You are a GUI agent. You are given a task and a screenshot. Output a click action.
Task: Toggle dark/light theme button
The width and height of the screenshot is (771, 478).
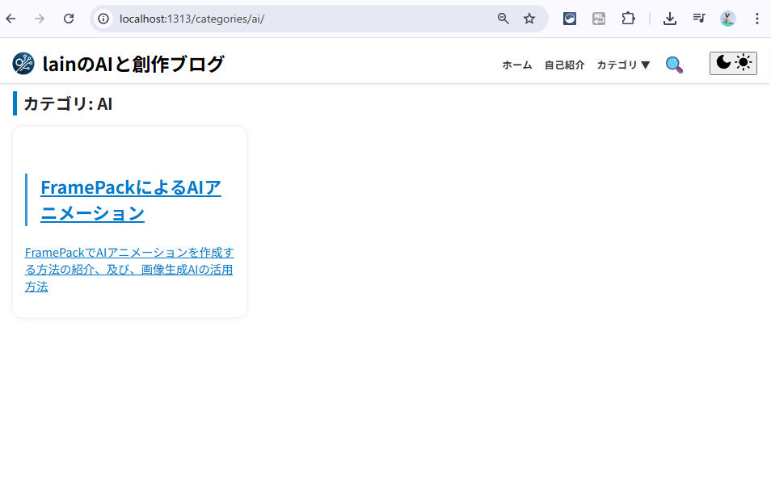(733, 63)
